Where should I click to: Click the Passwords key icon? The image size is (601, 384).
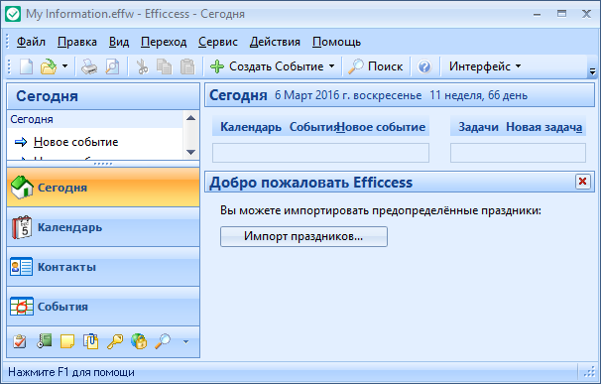115,341
